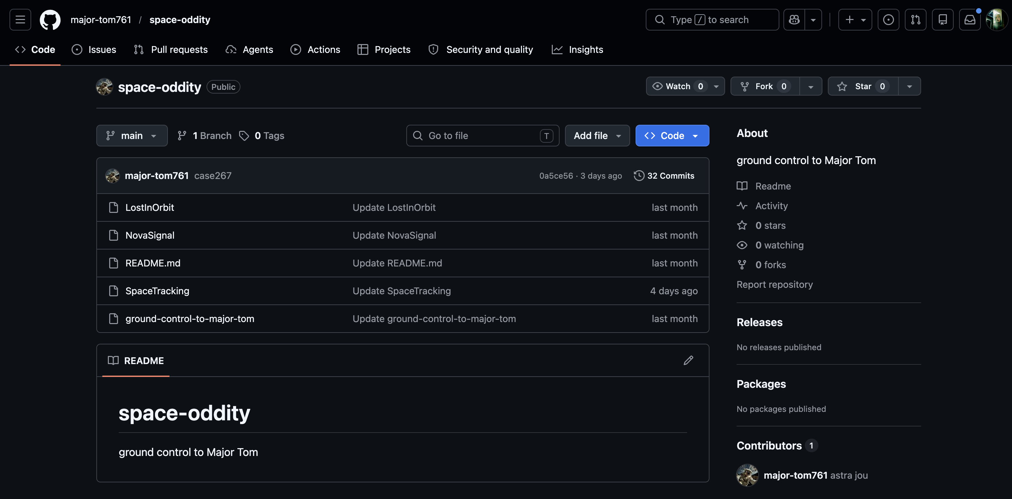
Task: Open the Agents tab
Action: pos(250,49)
